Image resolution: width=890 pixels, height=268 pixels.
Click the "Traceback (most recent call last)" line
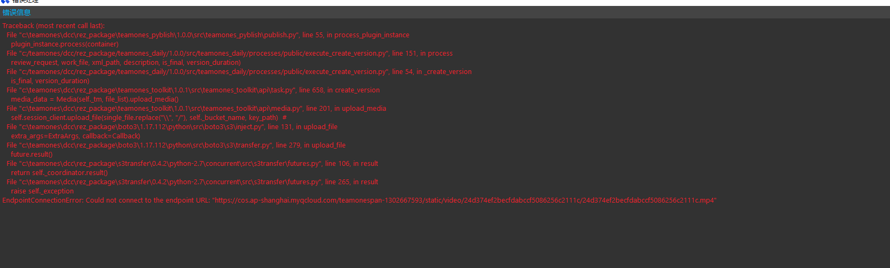click(x=54, y=26)
